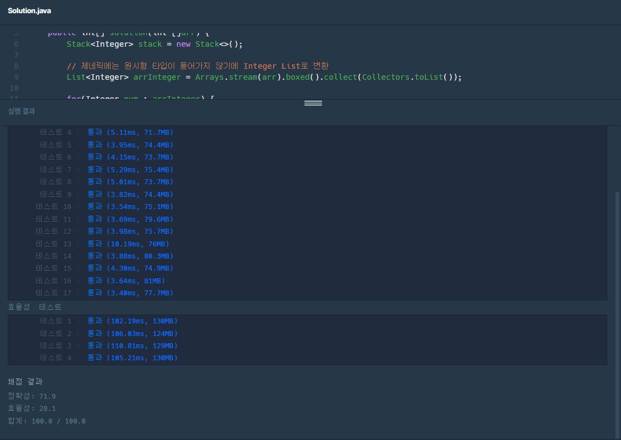This screenshot has height=440, width=621.
Task: Click the 테스트 5 result 3.95ms, 74.4MB
Action: tap(130, 145)
